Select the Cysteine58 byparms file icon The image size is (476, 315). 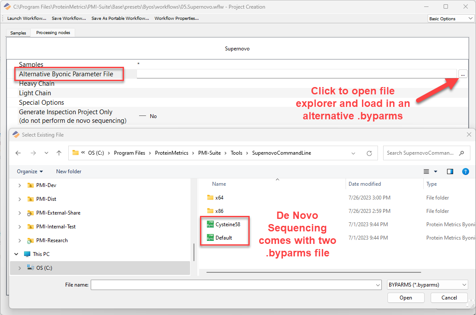click(210, 224)
